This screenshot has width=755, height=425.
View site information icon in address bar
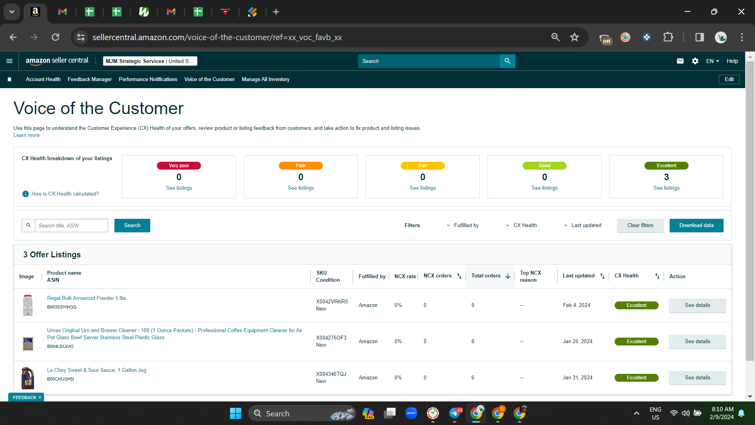pos(81,37)
